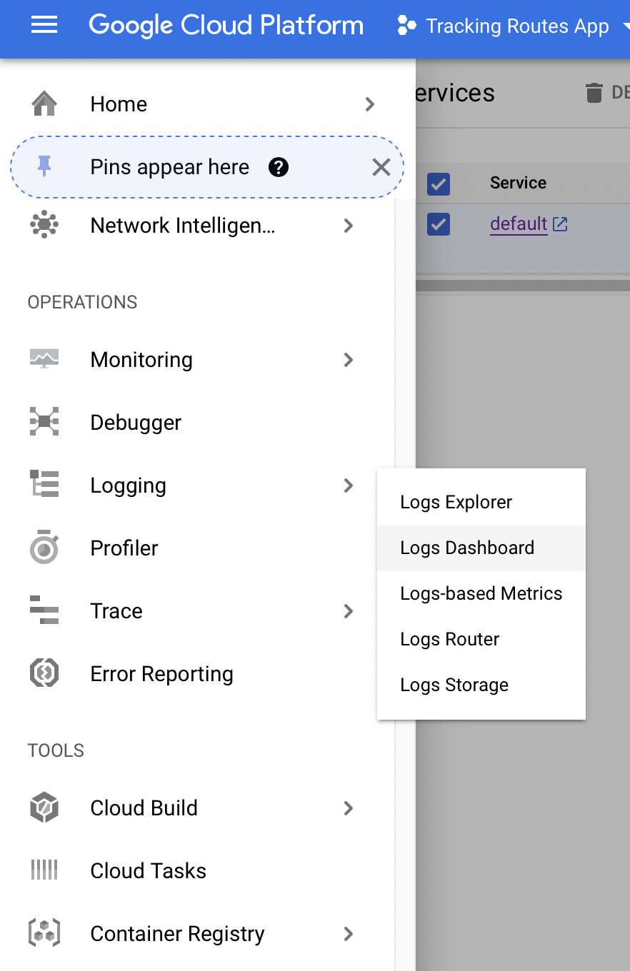The height and width of the screenshot is (971, 630).
Task: Click the blue pin icon
Action: coord(44,167)
